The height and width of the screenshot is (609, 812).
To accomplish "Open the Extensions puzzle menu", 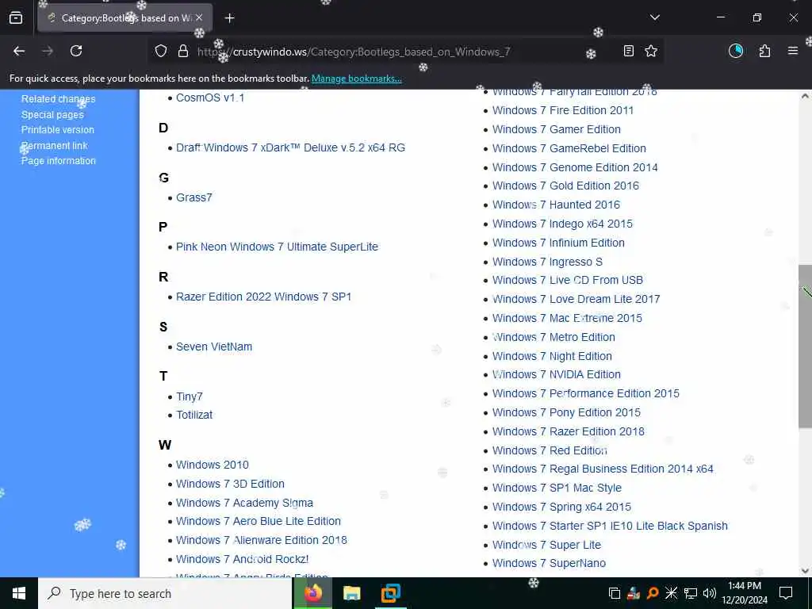I will 764,51.
